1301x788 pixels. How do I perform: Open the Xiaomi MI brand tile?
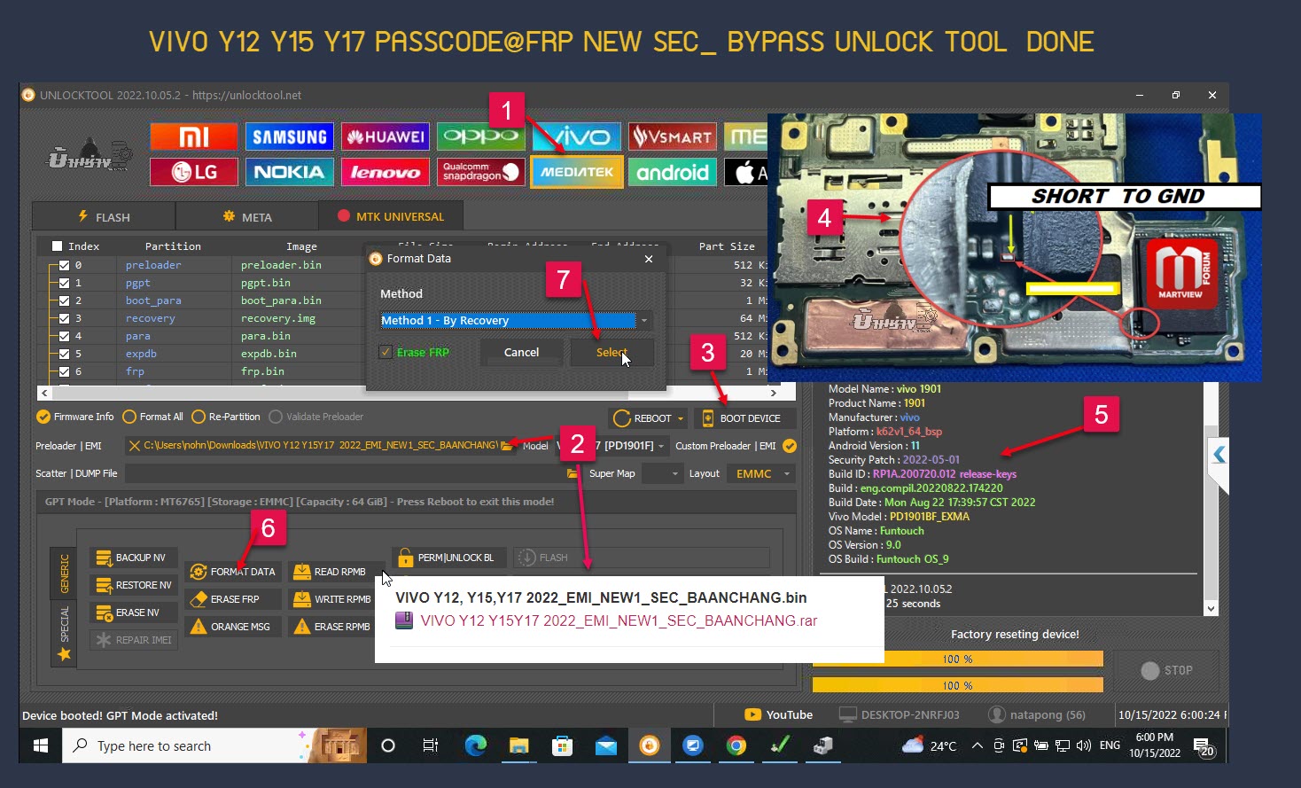point(194,137)
